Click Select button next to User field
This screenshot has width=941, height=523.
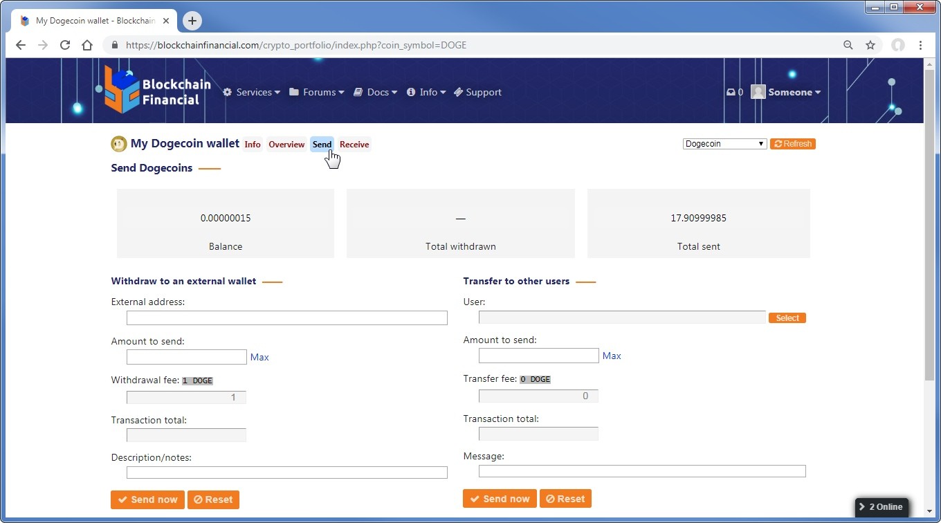click(x=787, y=318)
